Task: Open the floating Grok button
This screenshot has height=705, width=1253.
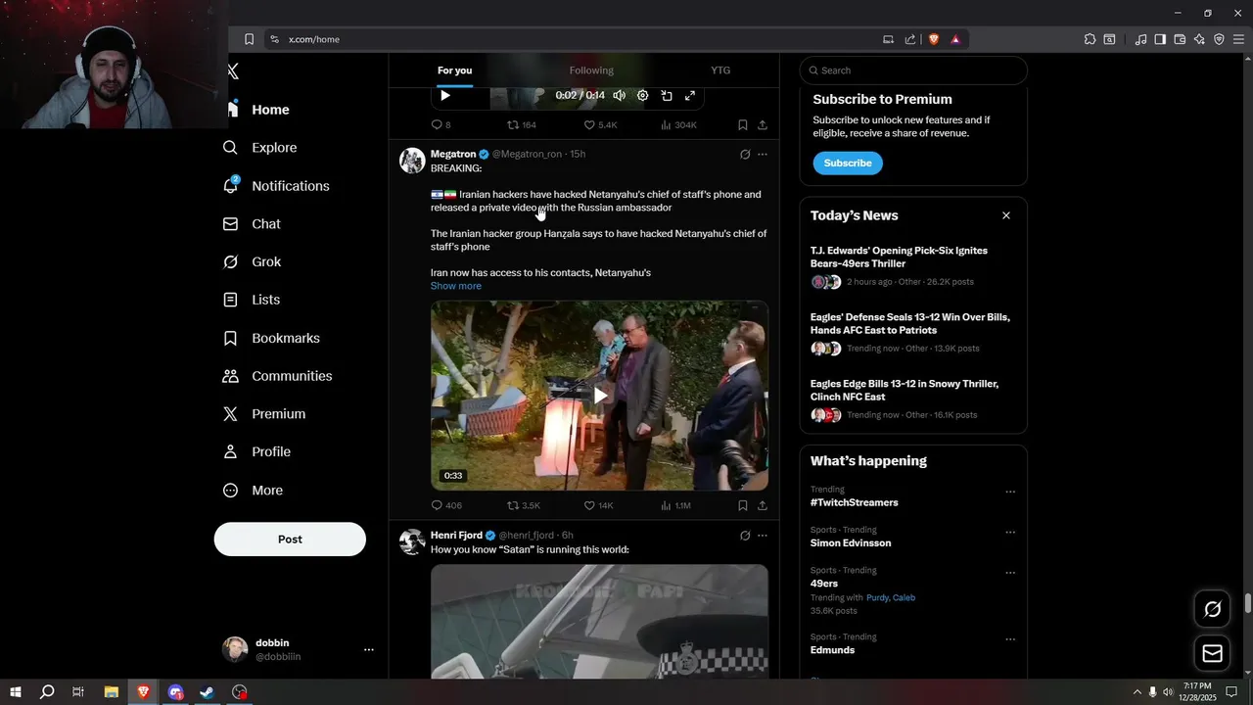Action: pos(1213,609)
